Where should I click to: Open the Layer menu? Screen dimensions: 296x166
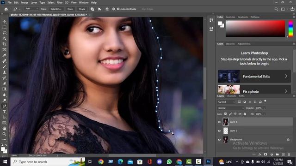(34, 3)
